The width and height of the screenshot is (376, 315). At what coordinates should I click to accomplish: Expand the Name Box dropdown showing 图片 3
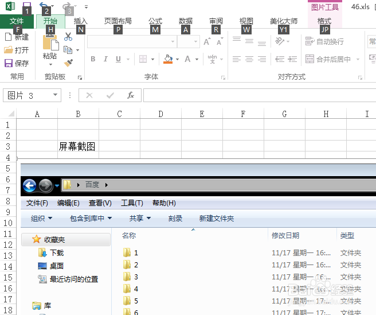pos(55,95)
